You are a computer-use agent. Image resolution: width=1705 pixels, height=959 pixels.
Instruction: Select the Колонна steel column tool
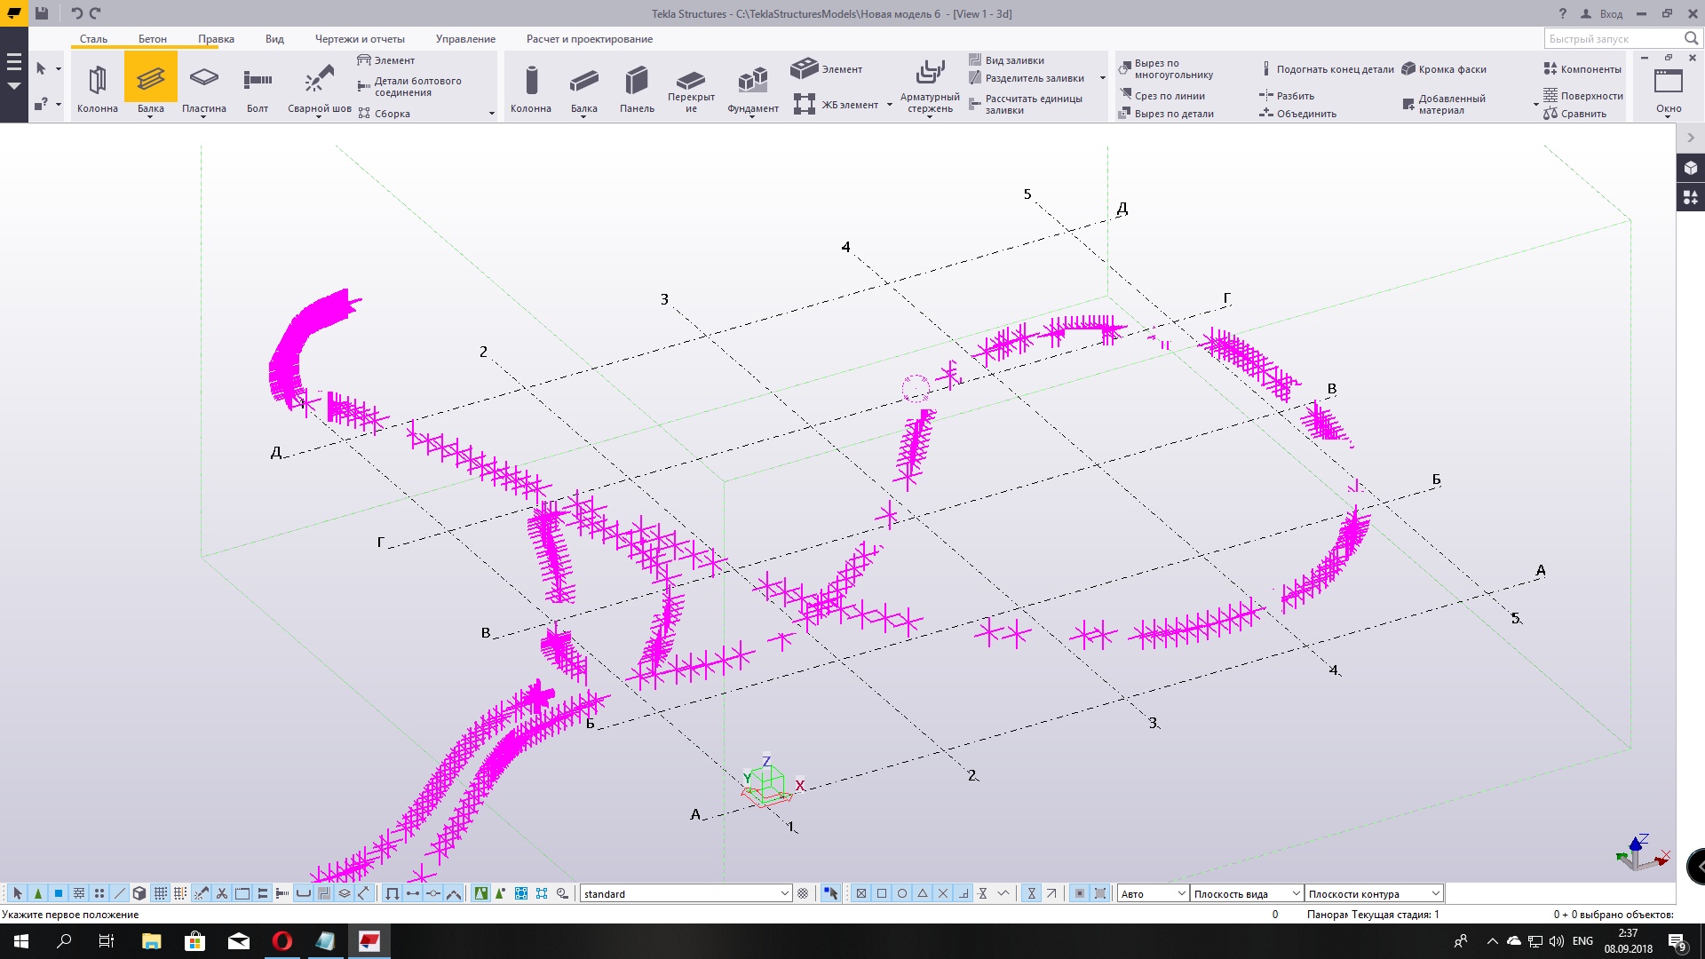coord(98,86)
